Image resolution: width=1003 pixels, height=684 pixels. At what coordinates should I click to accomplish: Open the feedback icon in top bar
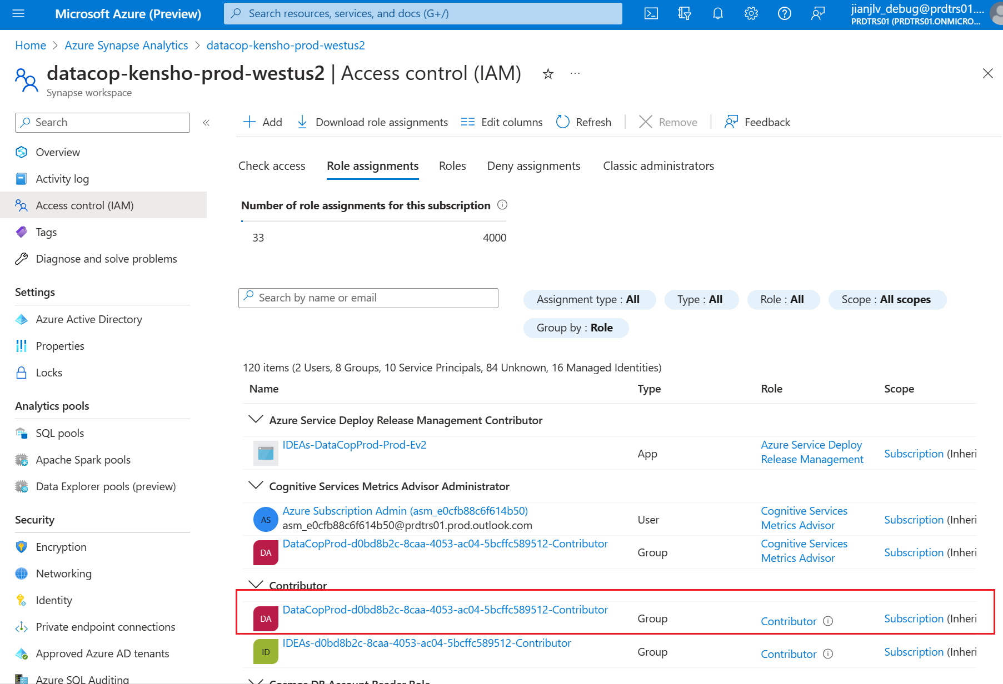(818, 13)
